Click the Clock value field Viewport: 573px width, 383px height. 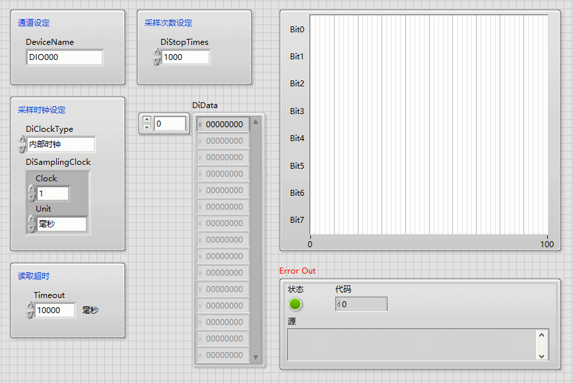52,193
